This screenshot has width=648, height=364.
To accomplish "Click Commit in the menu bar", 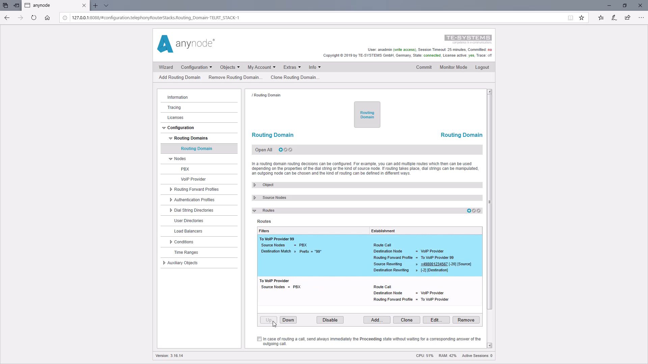I will [x=424, y=67].
